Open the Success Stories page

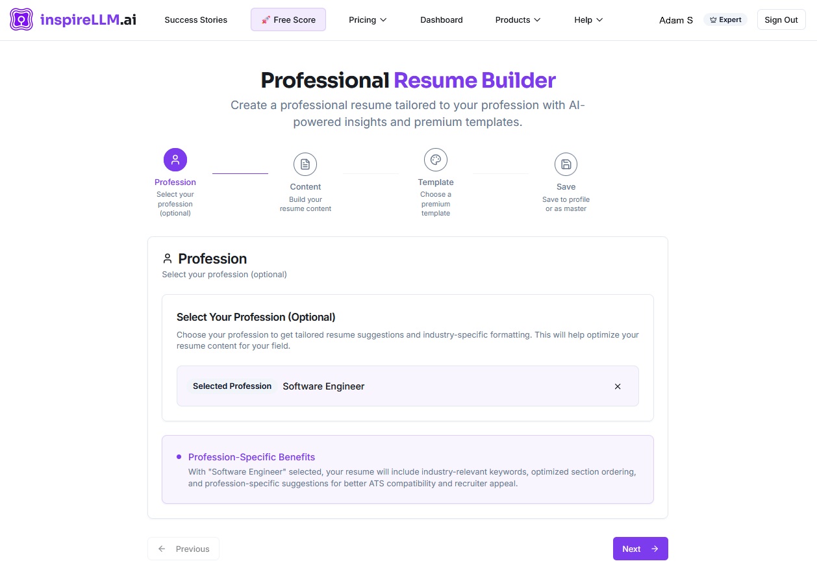(x=195, y=19)
